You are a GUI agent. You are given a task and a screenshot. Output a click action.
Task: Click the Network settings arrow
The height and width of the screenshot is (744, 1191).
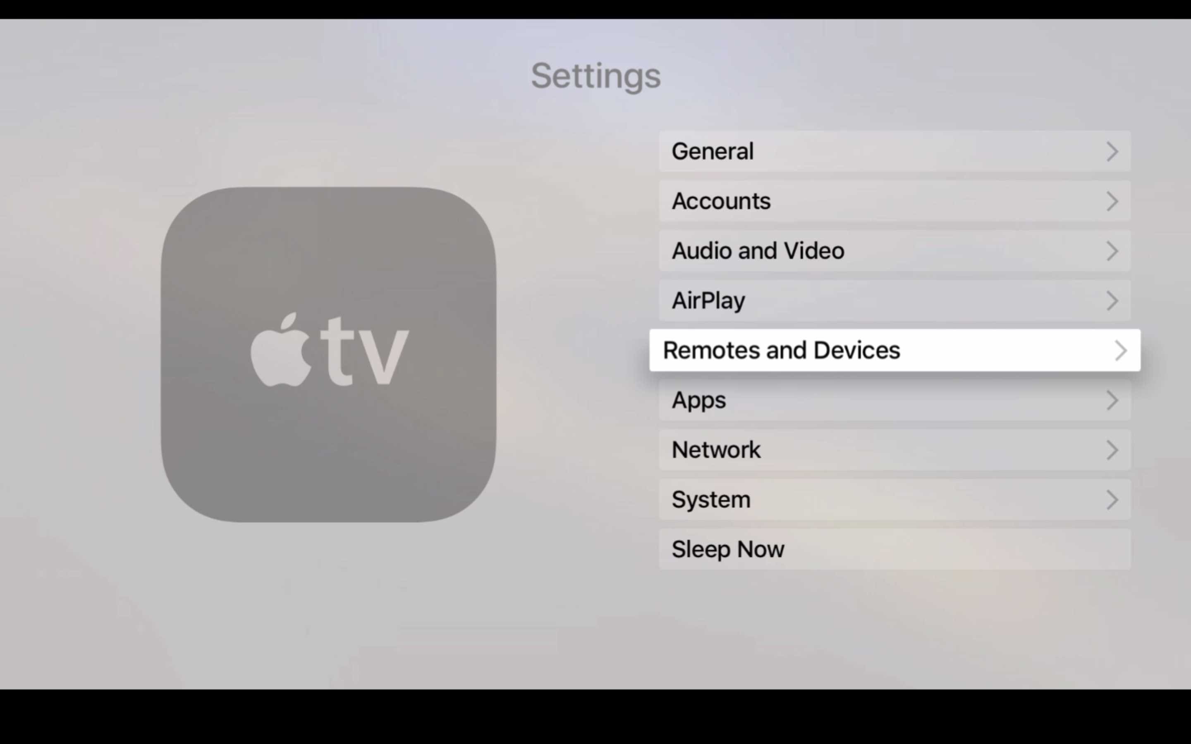1112,450
